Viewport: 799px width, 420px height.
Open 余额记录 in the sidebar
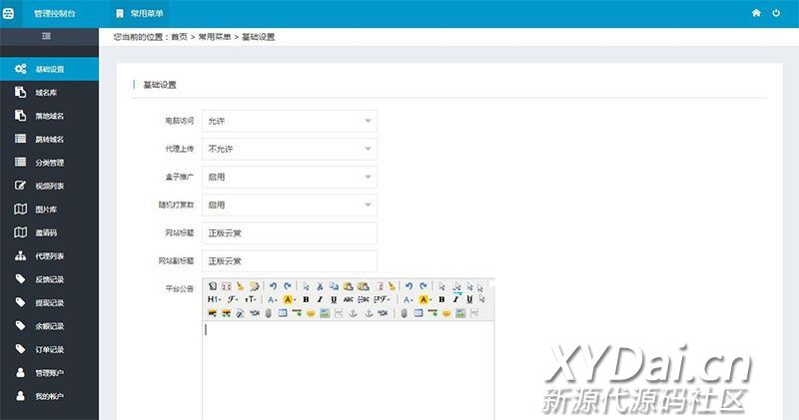coord(49,326)
